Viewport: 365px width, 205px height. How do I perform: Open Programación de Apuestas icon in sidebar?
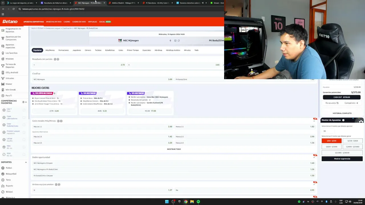click(3, 30)
